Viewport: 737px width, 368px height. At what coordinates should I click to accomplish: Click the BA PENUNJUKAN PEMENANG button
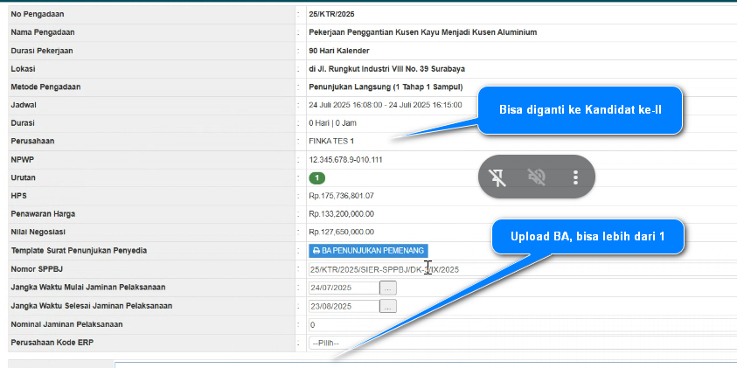368,251
